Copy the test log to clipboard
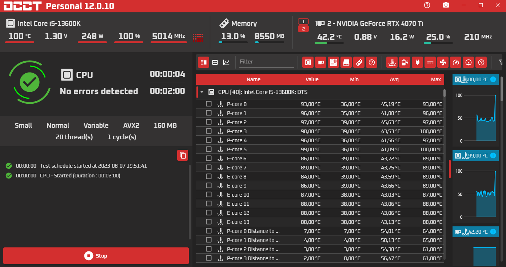The image size is (506, 267). click(x=183, y=155)
